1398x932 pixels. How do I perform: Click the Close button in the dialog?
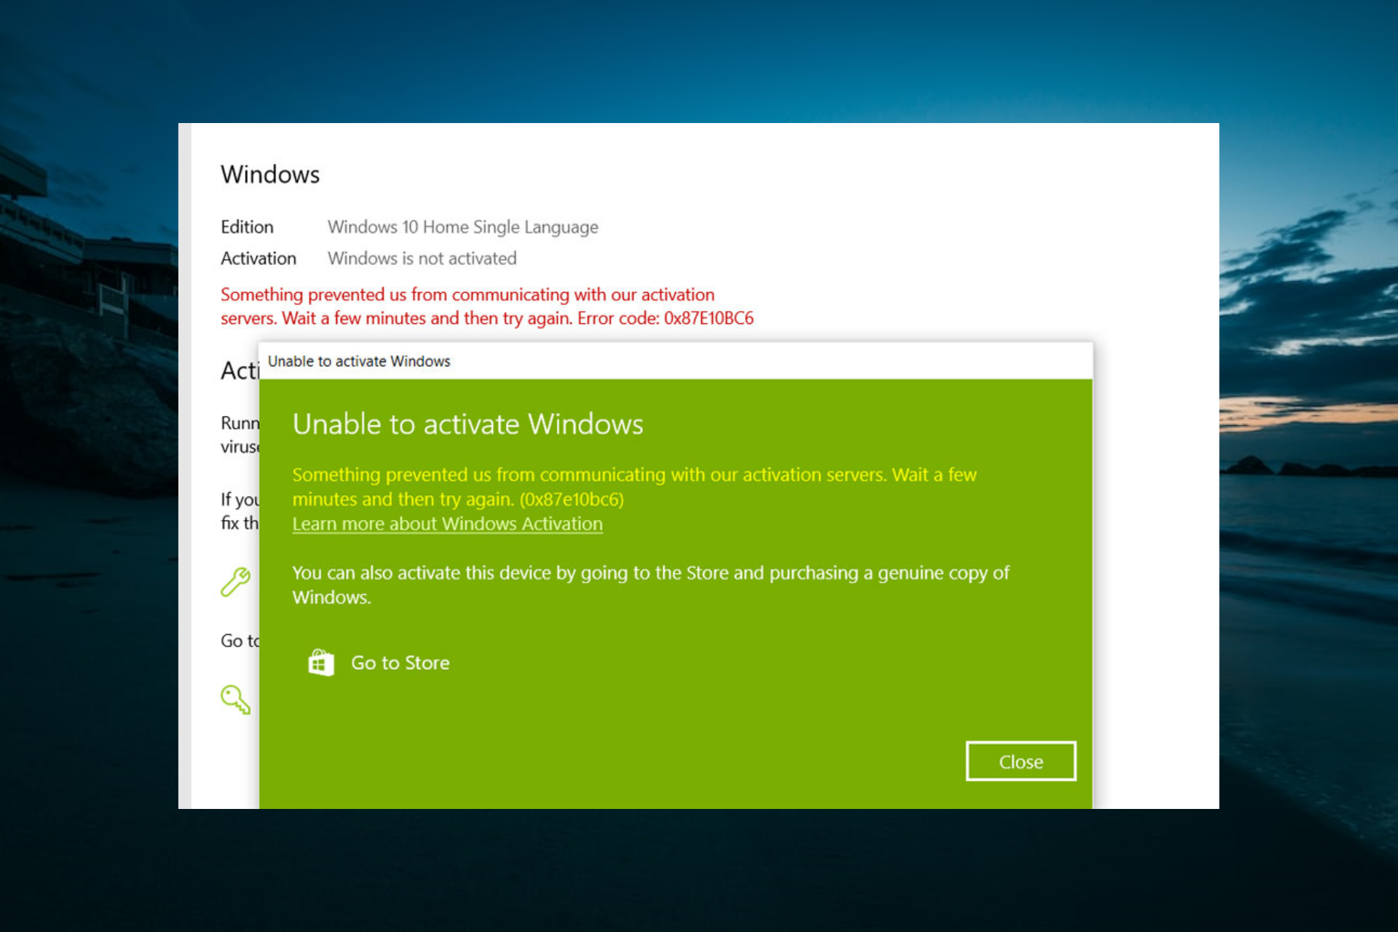(1021, 762)
